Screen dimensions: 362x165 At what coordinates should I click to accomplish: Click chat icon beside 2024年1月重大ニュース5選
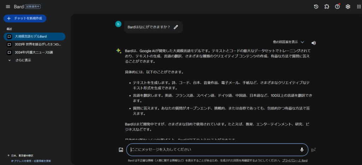coord(9,52)
